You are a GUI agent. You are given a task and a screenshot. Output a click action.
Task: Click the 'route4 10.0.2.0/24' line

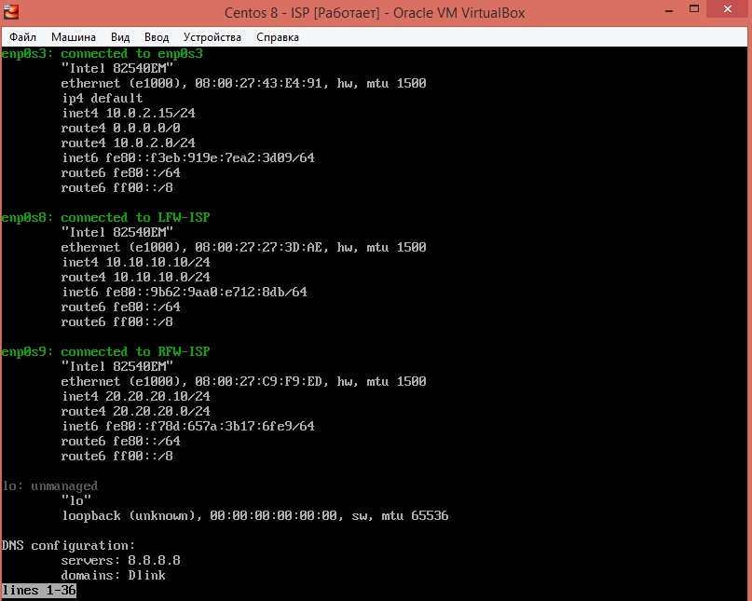[x=129, y=143]
